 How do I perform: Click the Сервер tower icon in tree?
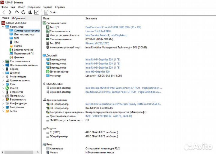pyautogui.click(x=7, y=69)
